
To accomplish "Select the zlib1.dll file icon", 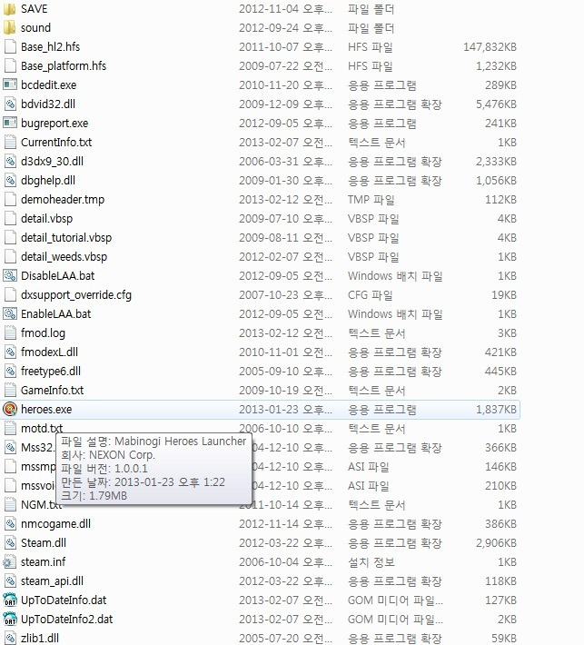I will pyautogui.click(x=10, y=638).
